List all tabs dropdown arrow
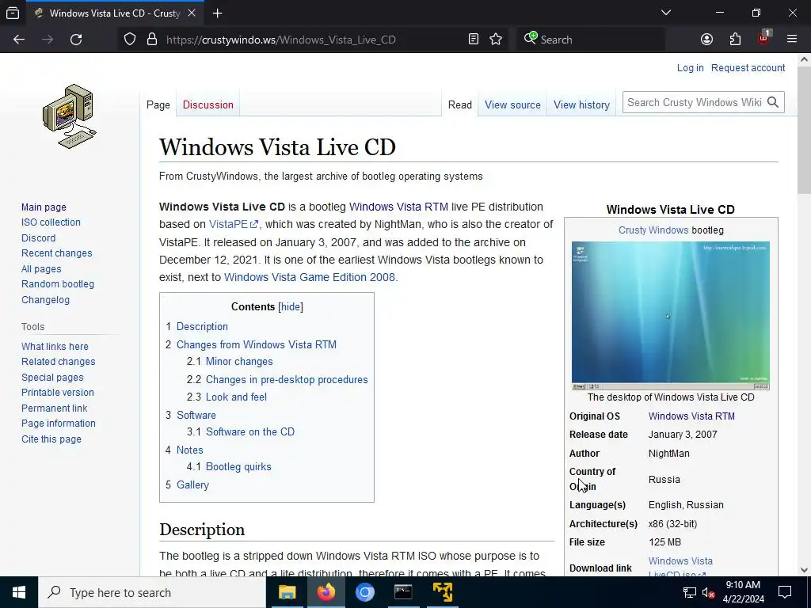Screen dimensions: 811x608 (x=666, y=13)
